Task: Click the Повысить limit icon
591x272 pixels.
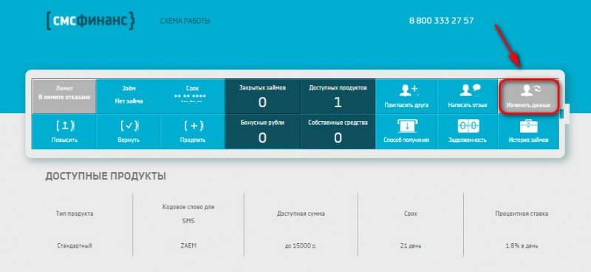Action: [x=64, y=126]
